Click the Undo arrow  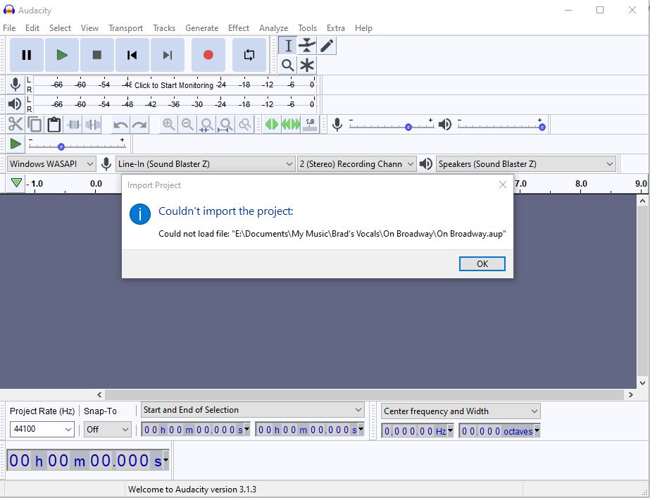click(120, 125)
